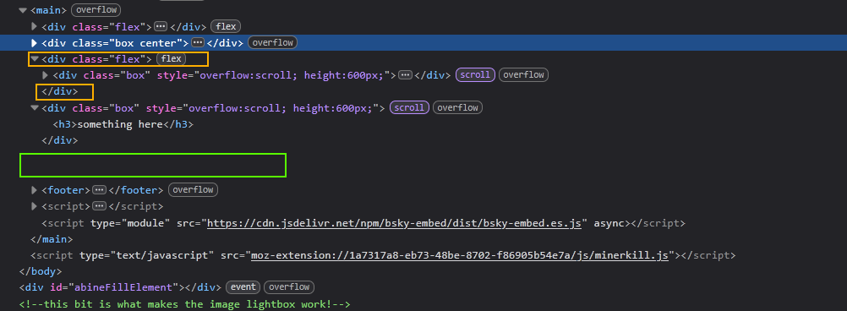Screen dimensions: 847x311
Task: Collapse the opened div class="flex" node
Action: click(34, 59)
